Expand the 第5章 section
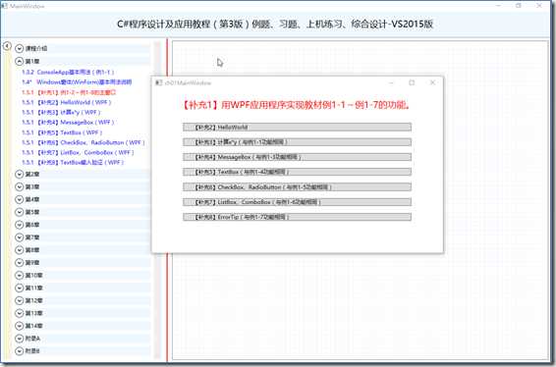Screen dimensions: 556x367 19,212
